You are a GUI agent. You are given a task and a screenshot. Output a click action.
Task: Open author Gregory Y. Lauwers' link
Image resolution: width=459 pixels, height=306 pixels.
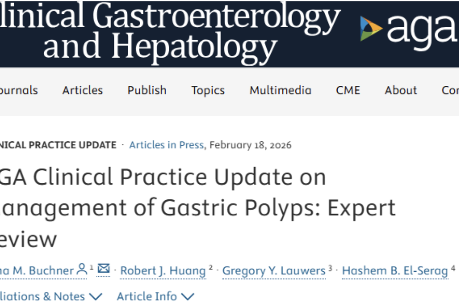coord(274,271)
